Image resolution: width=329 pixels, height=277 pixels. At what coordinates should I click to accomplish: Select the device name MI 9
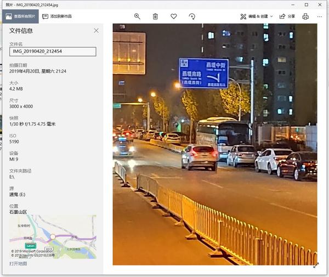(x=14, y=159)
